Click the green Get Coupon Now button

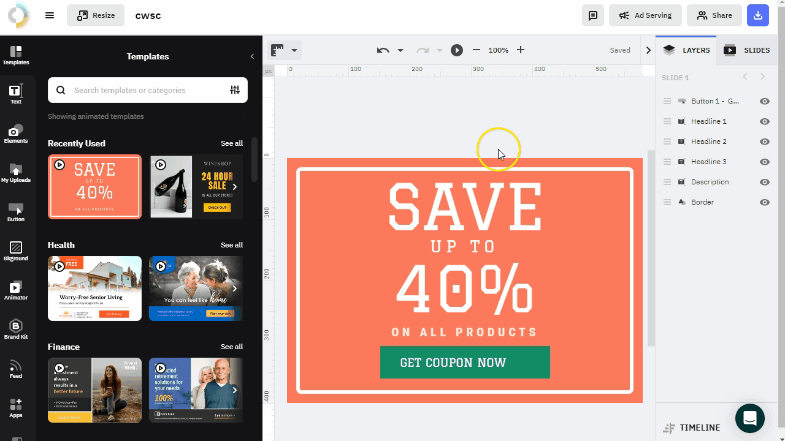[x=465, y=362]
